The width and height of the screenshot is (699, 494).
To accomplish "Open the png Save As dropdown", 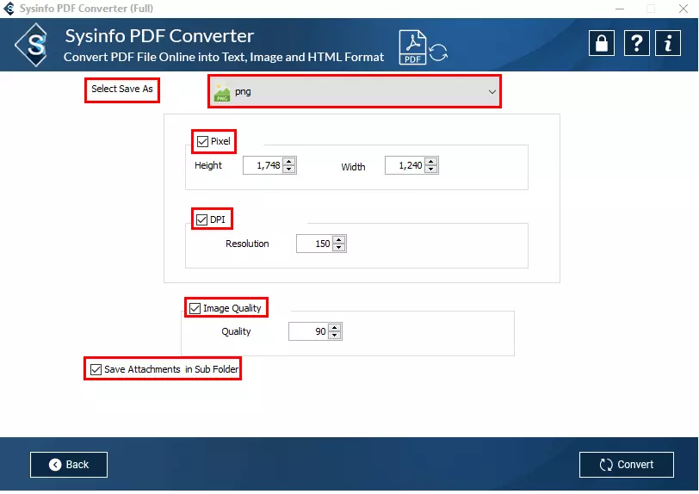I will pos(355,91).
